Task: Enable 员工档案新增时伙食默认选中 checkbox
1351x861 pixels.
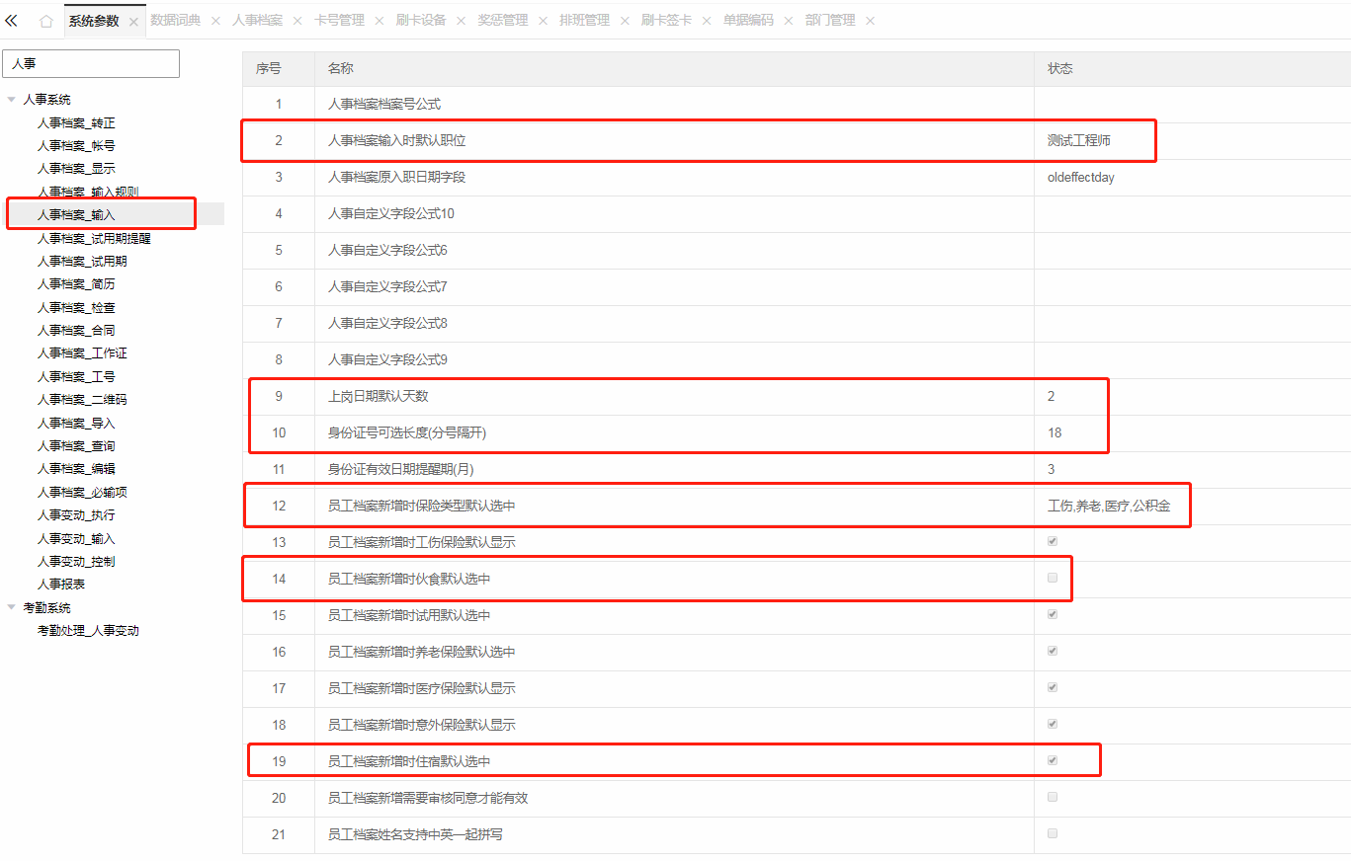Action: (1053, 578)
